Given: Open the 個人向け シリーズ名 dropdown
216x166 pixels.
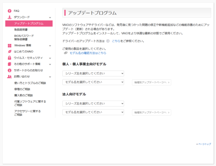Looking at the screenshot, I should [93, 73].
